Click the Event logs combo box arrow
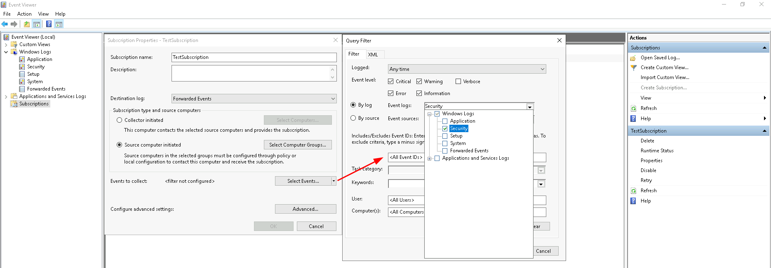This screenshot has width=771, height=268. [x=530, y=106]
